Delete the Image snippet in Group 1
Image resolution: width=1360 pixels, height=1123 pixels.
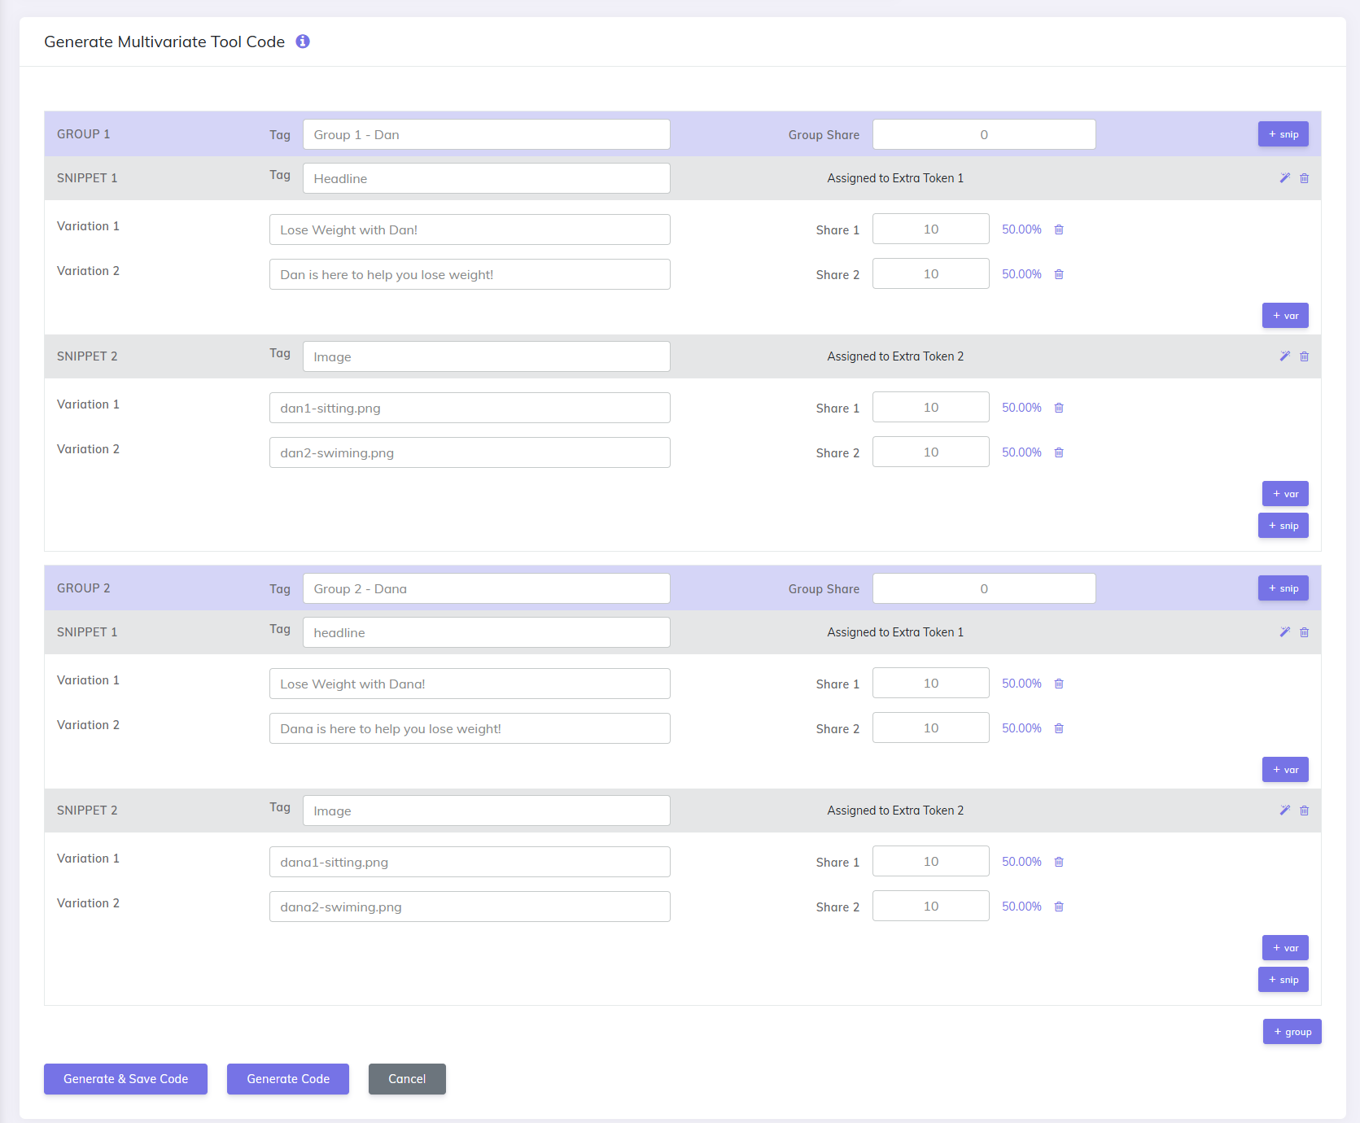pyautogui.click(x=1305, y=356)
